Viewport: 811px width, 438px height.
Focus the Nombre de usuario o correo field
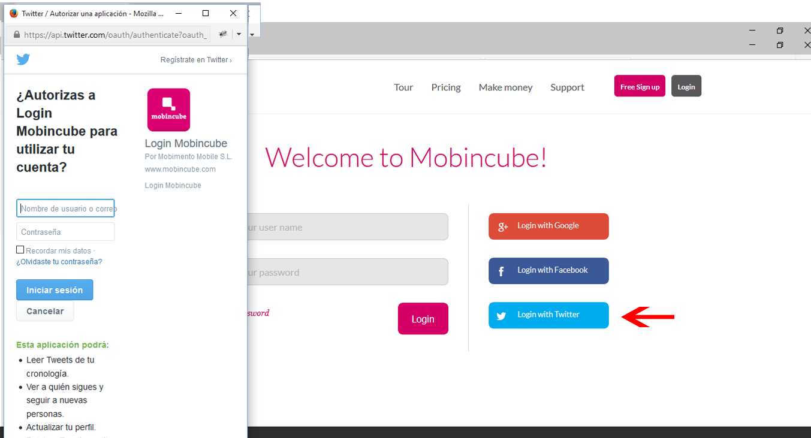point(65,209)
